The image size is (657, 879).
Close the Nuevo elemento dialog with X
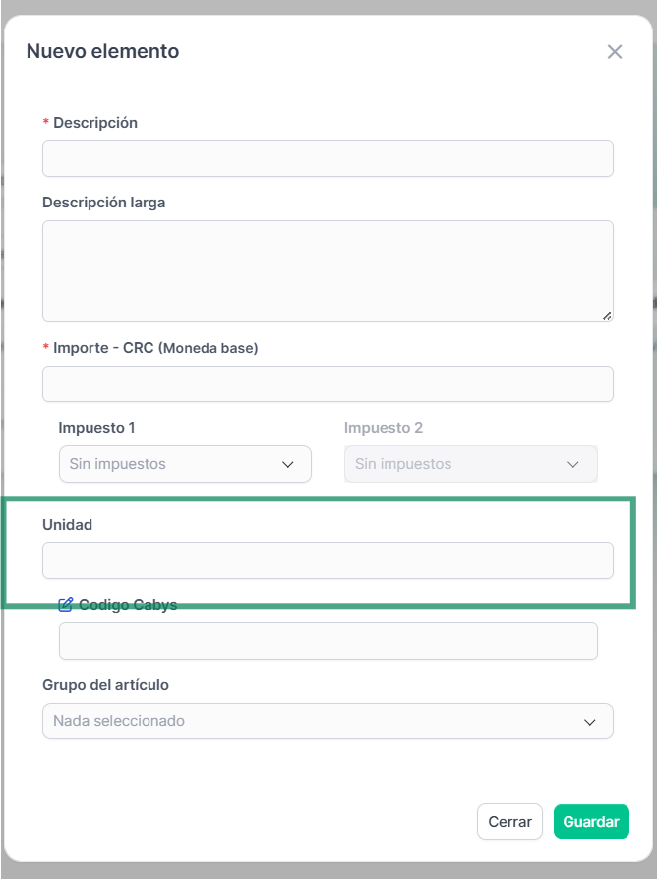[x=615, y=51]
